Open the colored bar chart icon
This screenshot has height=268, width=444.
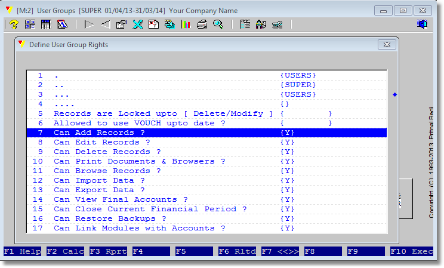186,24
